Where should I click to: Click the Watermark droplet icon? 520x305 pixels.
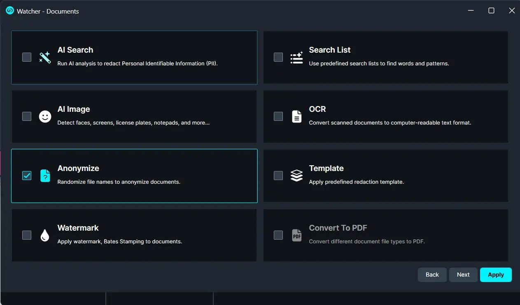click(x=45, y=235)
